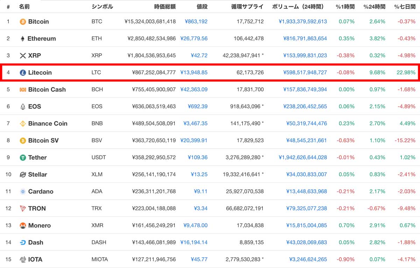Sort by the %1時間 column header
This screenshot has height=268, width=420.
pyautogui.click(x=345, y=6)
